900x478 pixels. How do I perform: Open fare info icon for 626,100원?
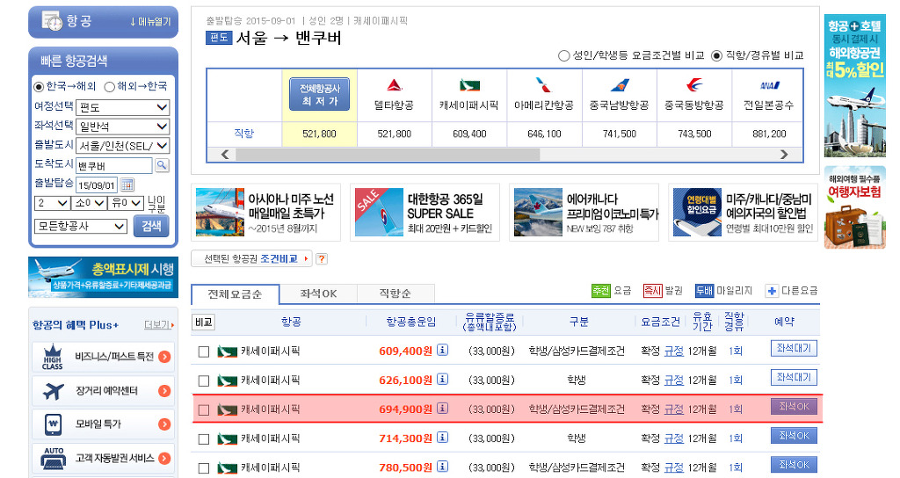click(443, 380)
